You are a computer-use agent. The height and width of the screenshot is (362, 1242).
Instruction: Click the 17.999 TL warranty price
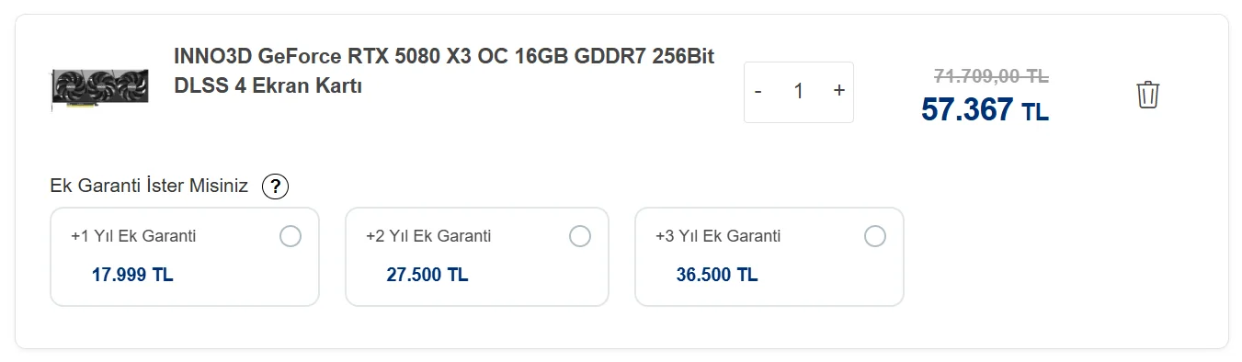132,275
